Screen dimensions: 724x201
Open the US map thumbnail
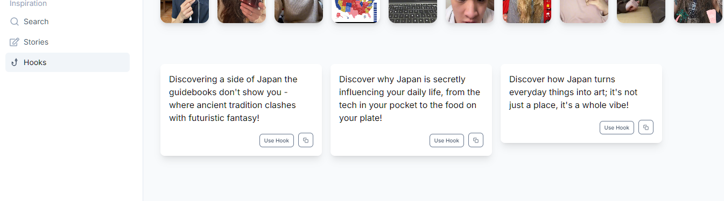[x=356, y=11]
